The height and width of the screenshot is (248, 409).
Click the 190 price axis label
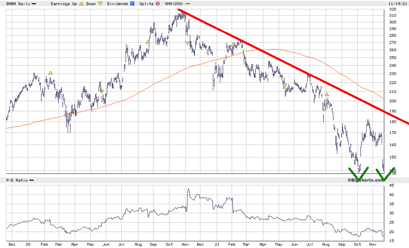(393, 111)
